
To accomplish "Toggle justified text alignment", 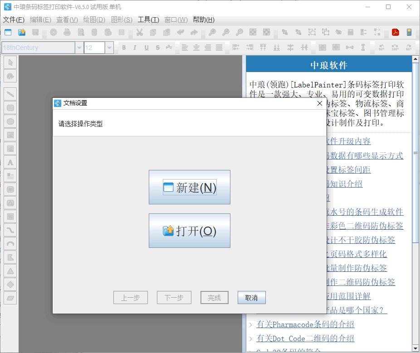I will coord(219,48).
